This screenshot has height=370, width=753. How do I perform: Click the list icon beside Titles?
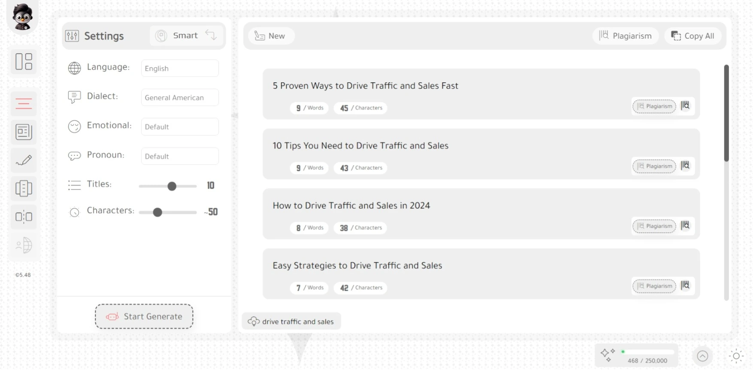74,185
